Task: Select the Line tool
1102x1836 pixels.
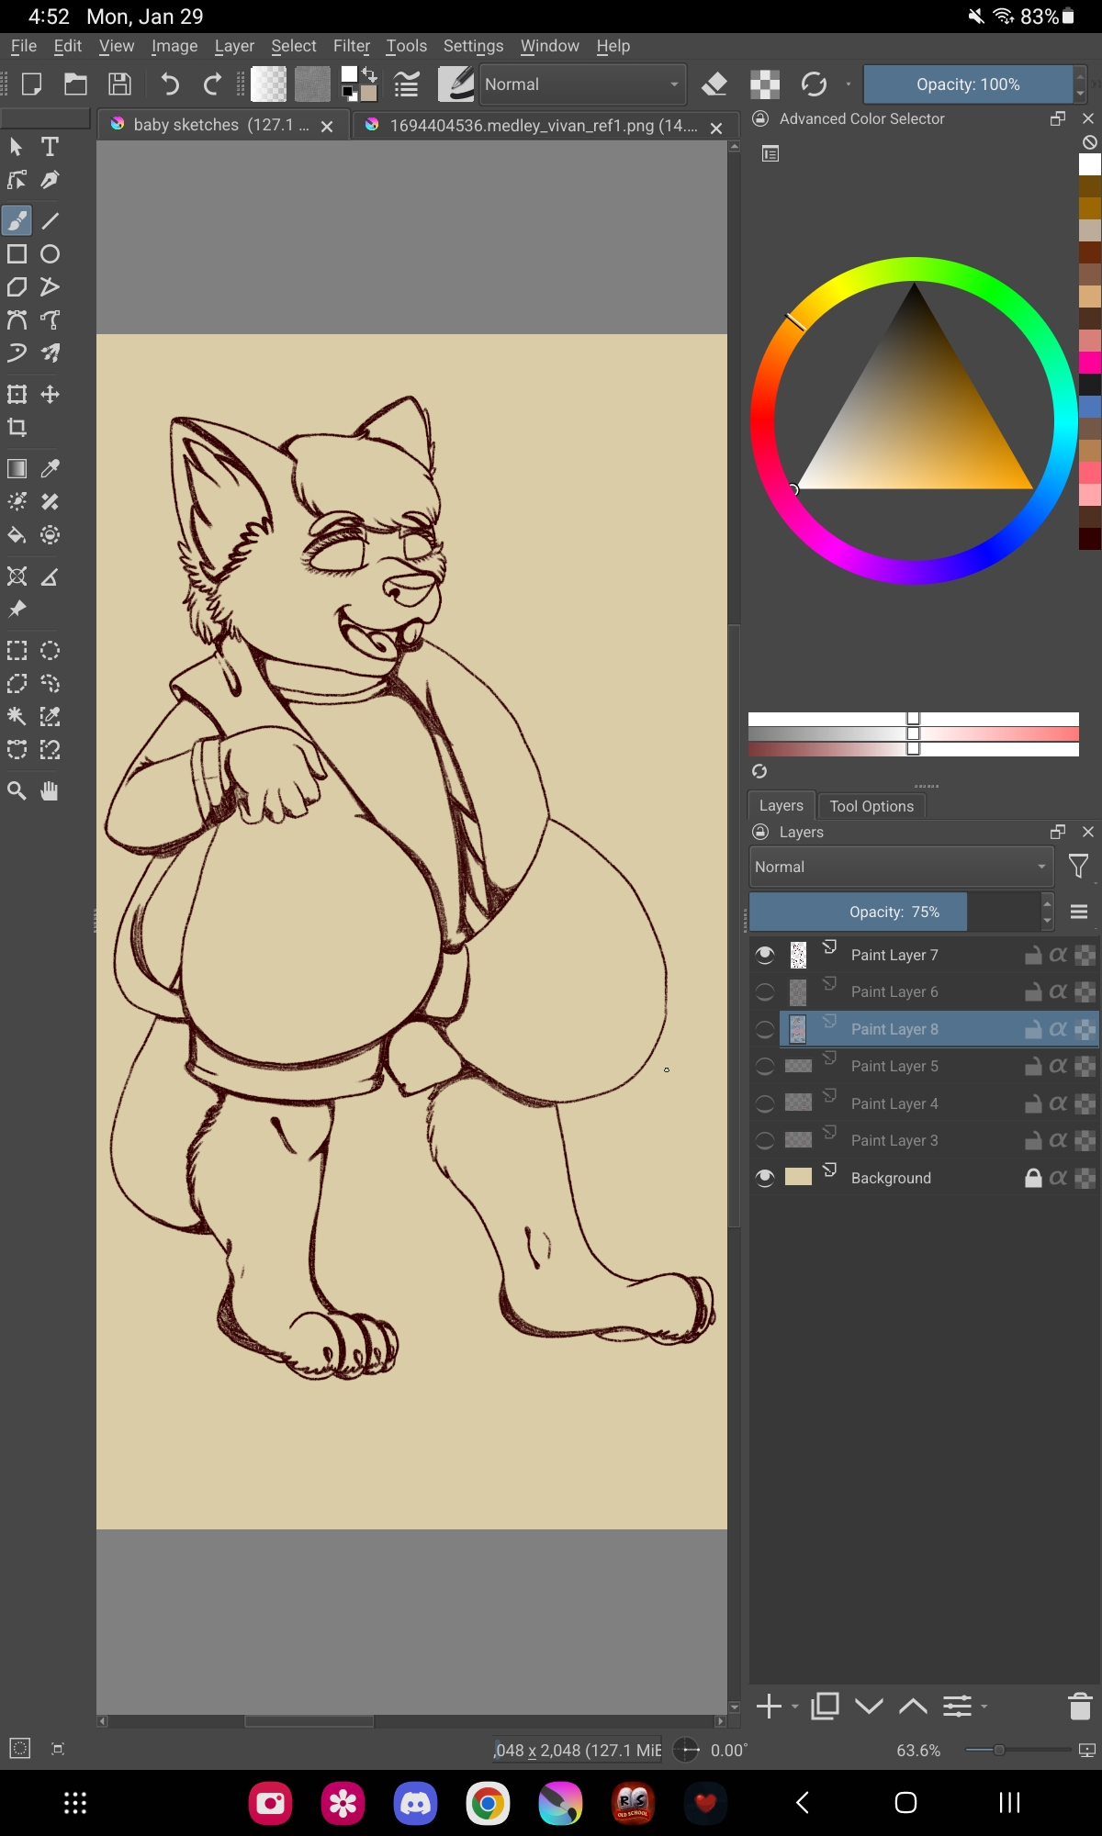Action: pyautogui.click(x=51, y=220)
